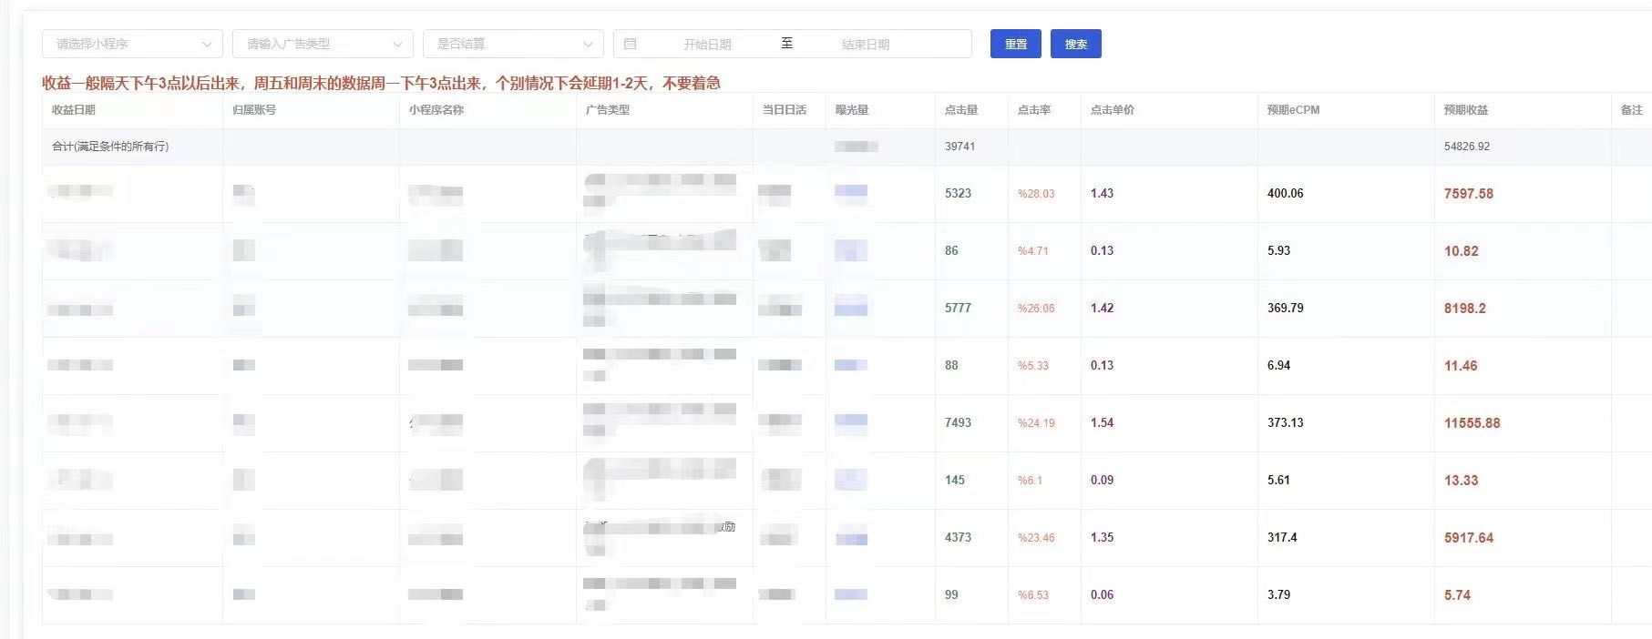Click the 归属账号 column header

click(x=254, y=110)
